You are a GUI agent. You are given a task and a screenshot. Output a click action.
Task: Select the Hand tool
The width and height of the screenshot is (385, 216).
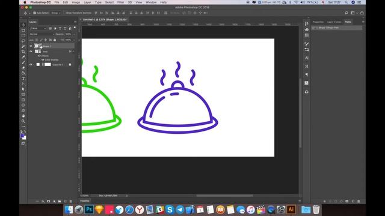23,116
